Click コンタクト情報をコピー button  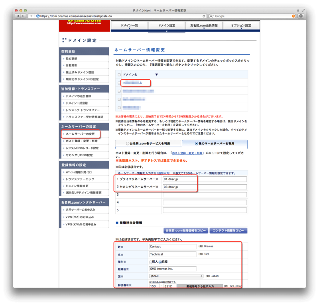click(x=228, y=231)
